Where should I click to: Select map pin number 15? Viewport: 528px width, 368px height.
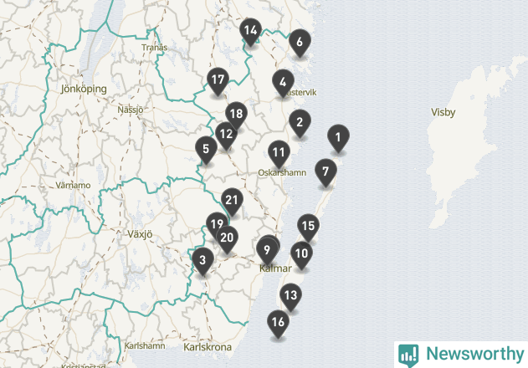[308, 226]
